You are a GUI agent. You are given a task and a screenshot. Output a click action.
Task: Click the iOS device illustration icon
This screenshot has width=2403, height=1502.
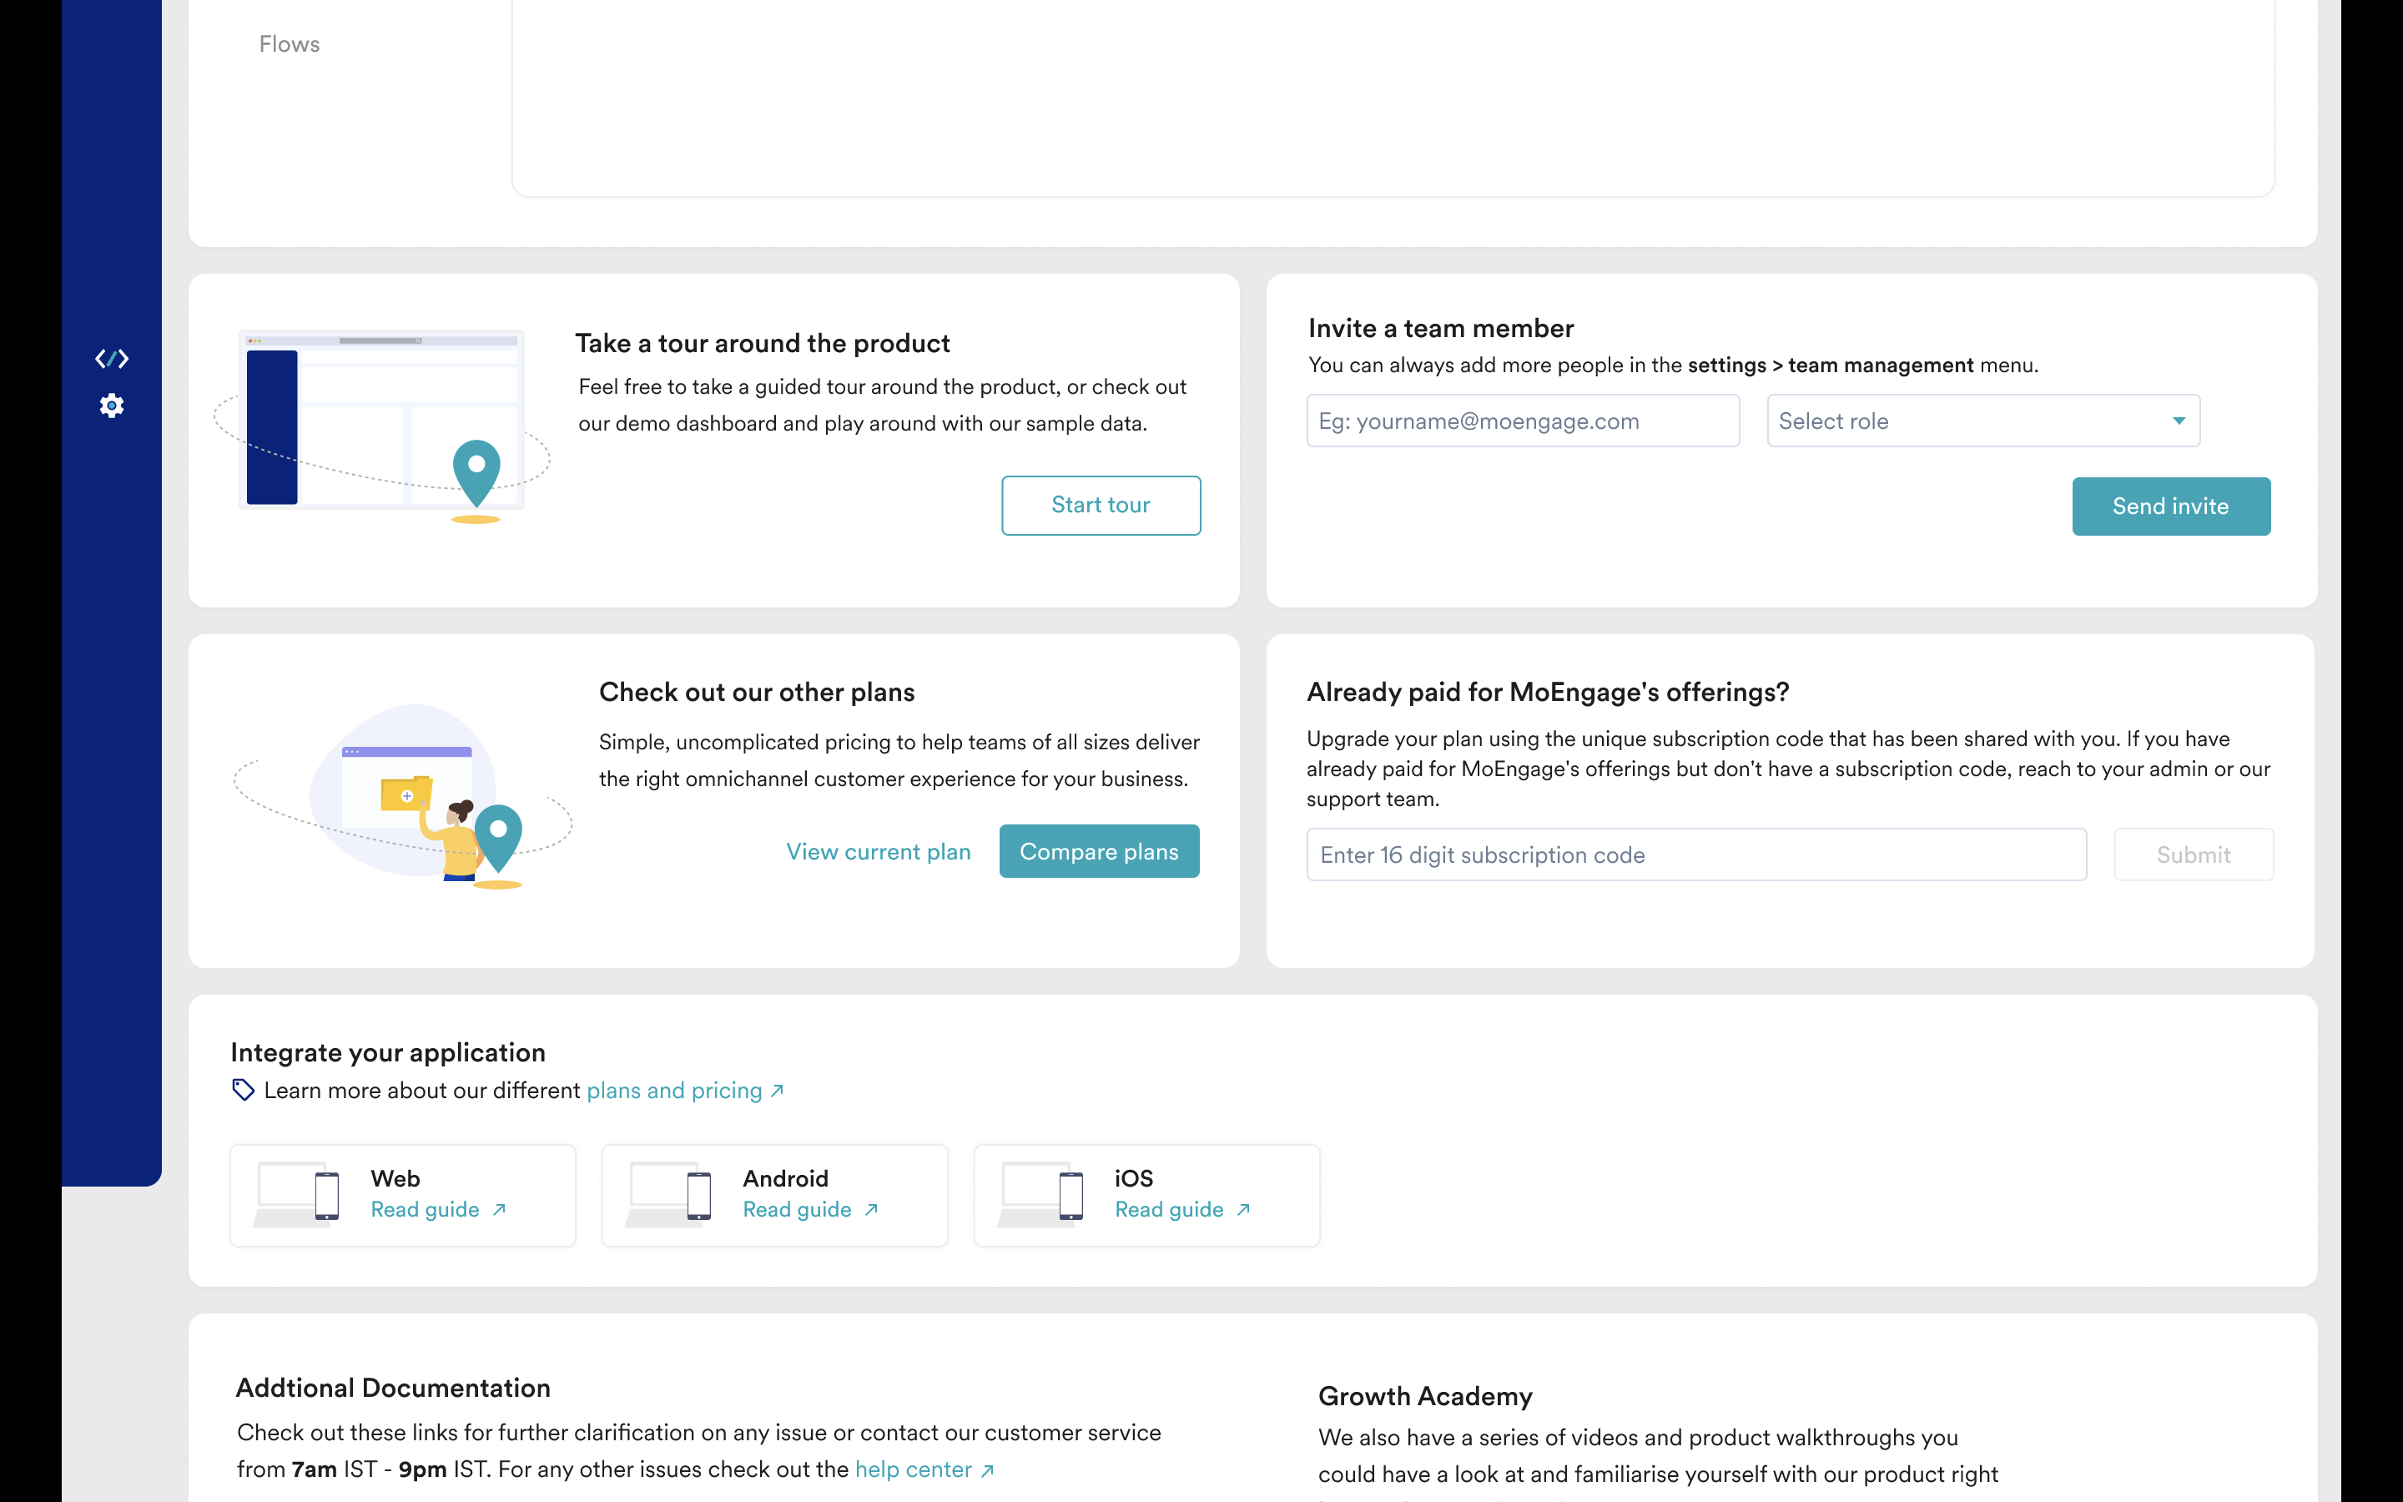click(x=1041, y=1194)
